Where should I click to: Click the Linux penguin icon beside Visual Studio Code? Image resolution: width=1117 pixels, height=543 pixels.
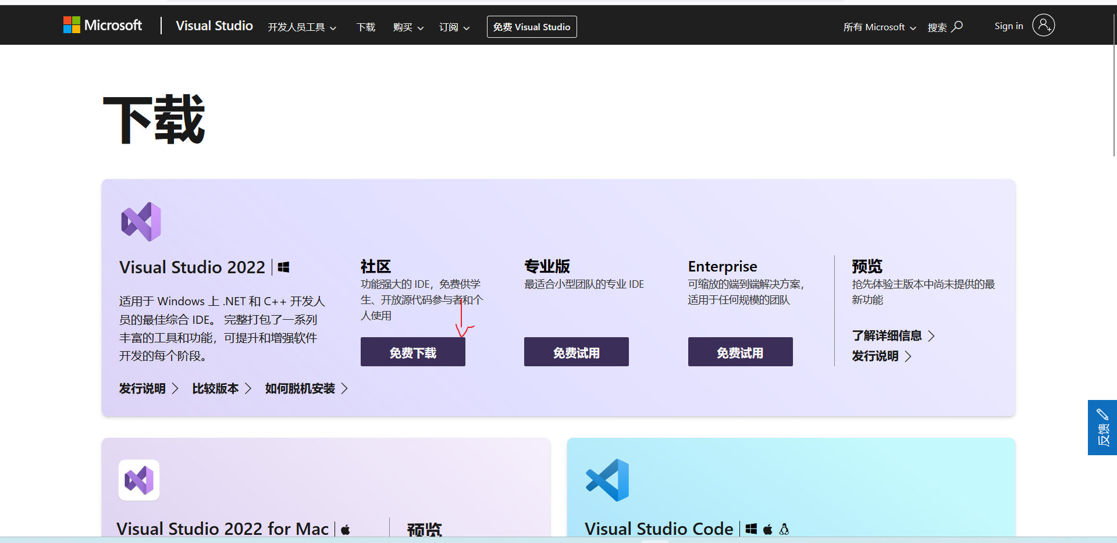point(784,529)
